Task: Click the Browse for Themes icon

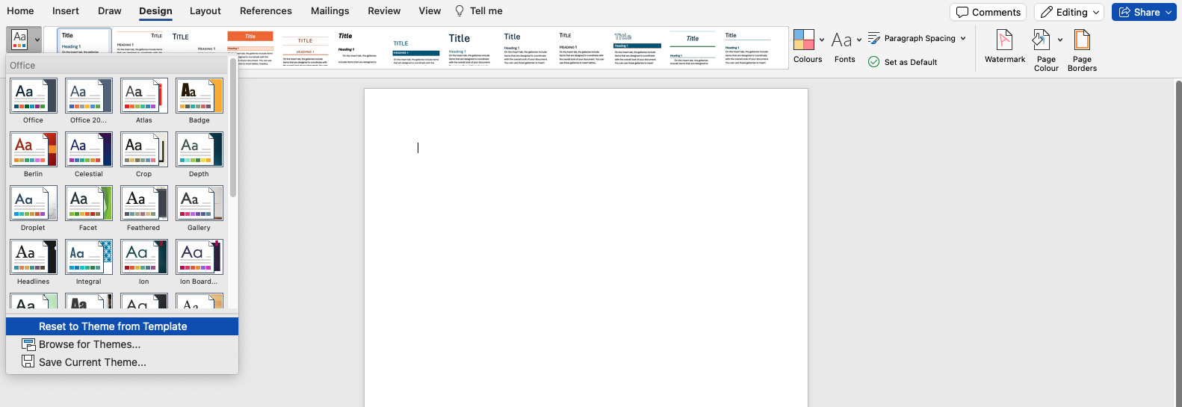Action: point(28,344)
